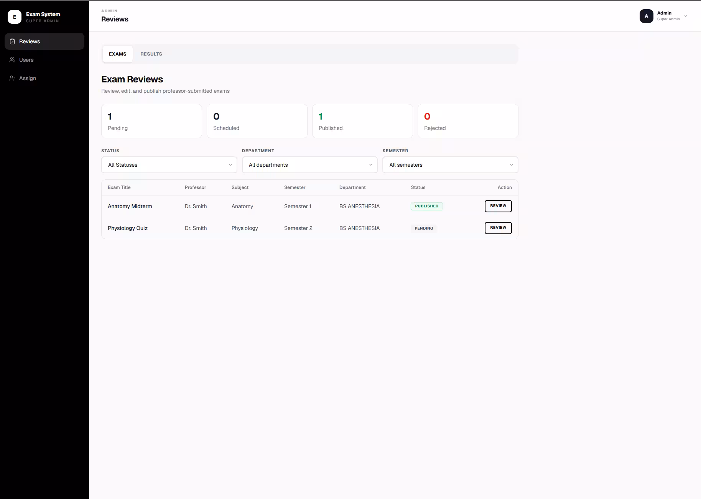Click the Semester 1 cell

(298, 206)
